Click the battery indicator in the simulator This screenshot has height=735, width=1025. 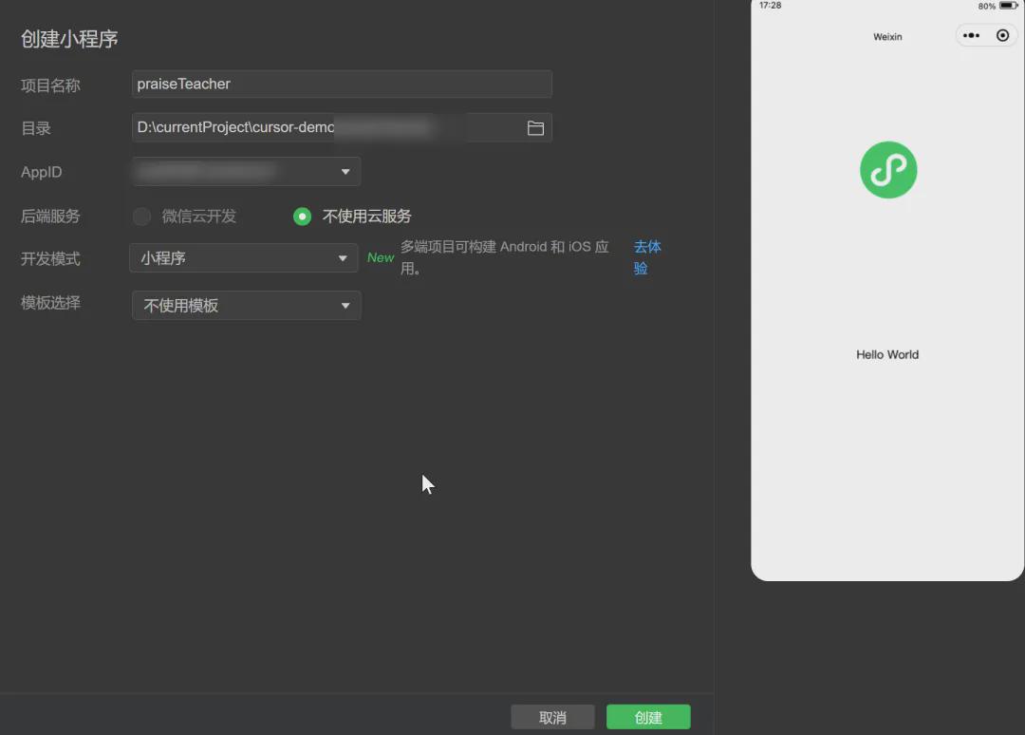1009,6
